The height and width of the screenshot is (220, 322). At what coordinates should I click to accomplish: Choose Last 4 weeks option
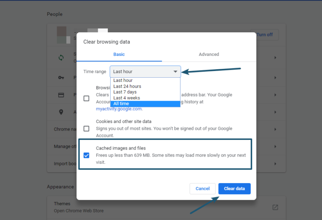coord(145,98)
